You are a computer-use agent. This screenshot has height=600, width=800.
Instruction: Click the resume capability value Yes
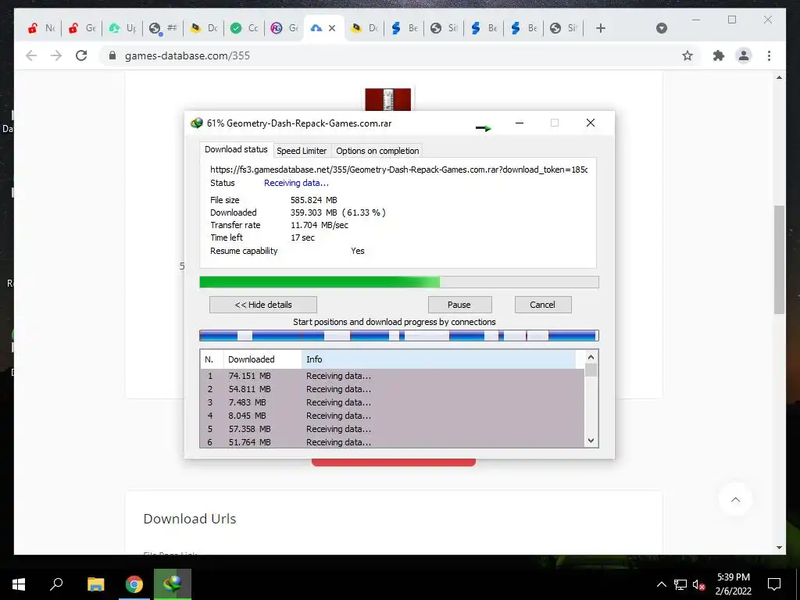358,251
